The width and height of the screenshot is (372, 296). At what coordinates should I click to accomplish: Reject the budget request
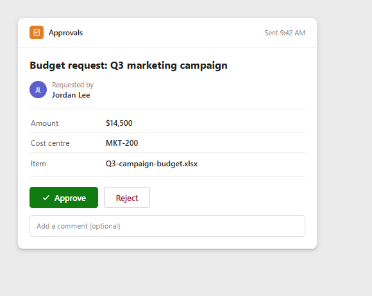click(127, 197)
